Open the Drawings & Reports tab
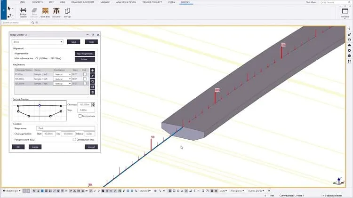This screenshot has height=198, width=353. [x=83, y=2]
